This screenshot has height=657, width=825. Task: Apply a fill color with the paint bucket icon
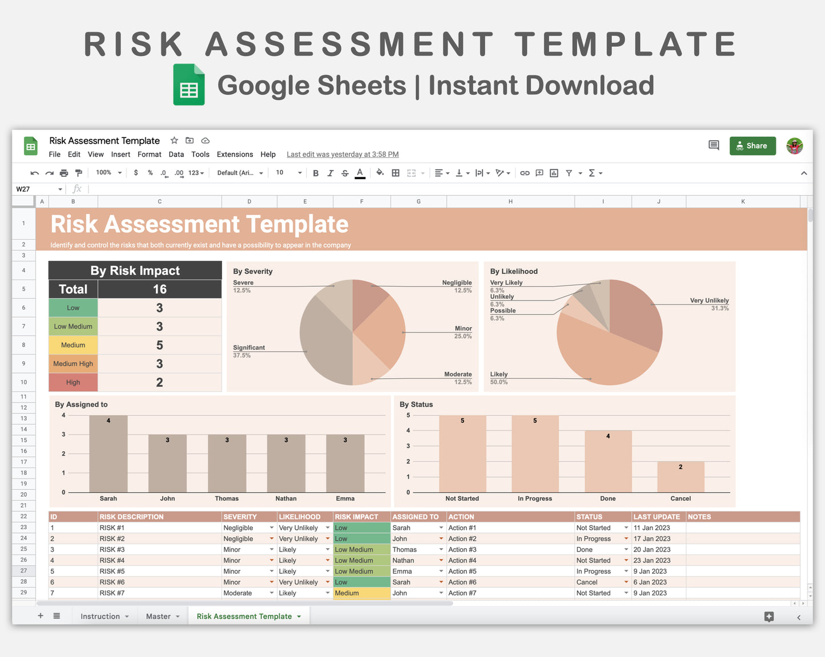pos(380,173)
